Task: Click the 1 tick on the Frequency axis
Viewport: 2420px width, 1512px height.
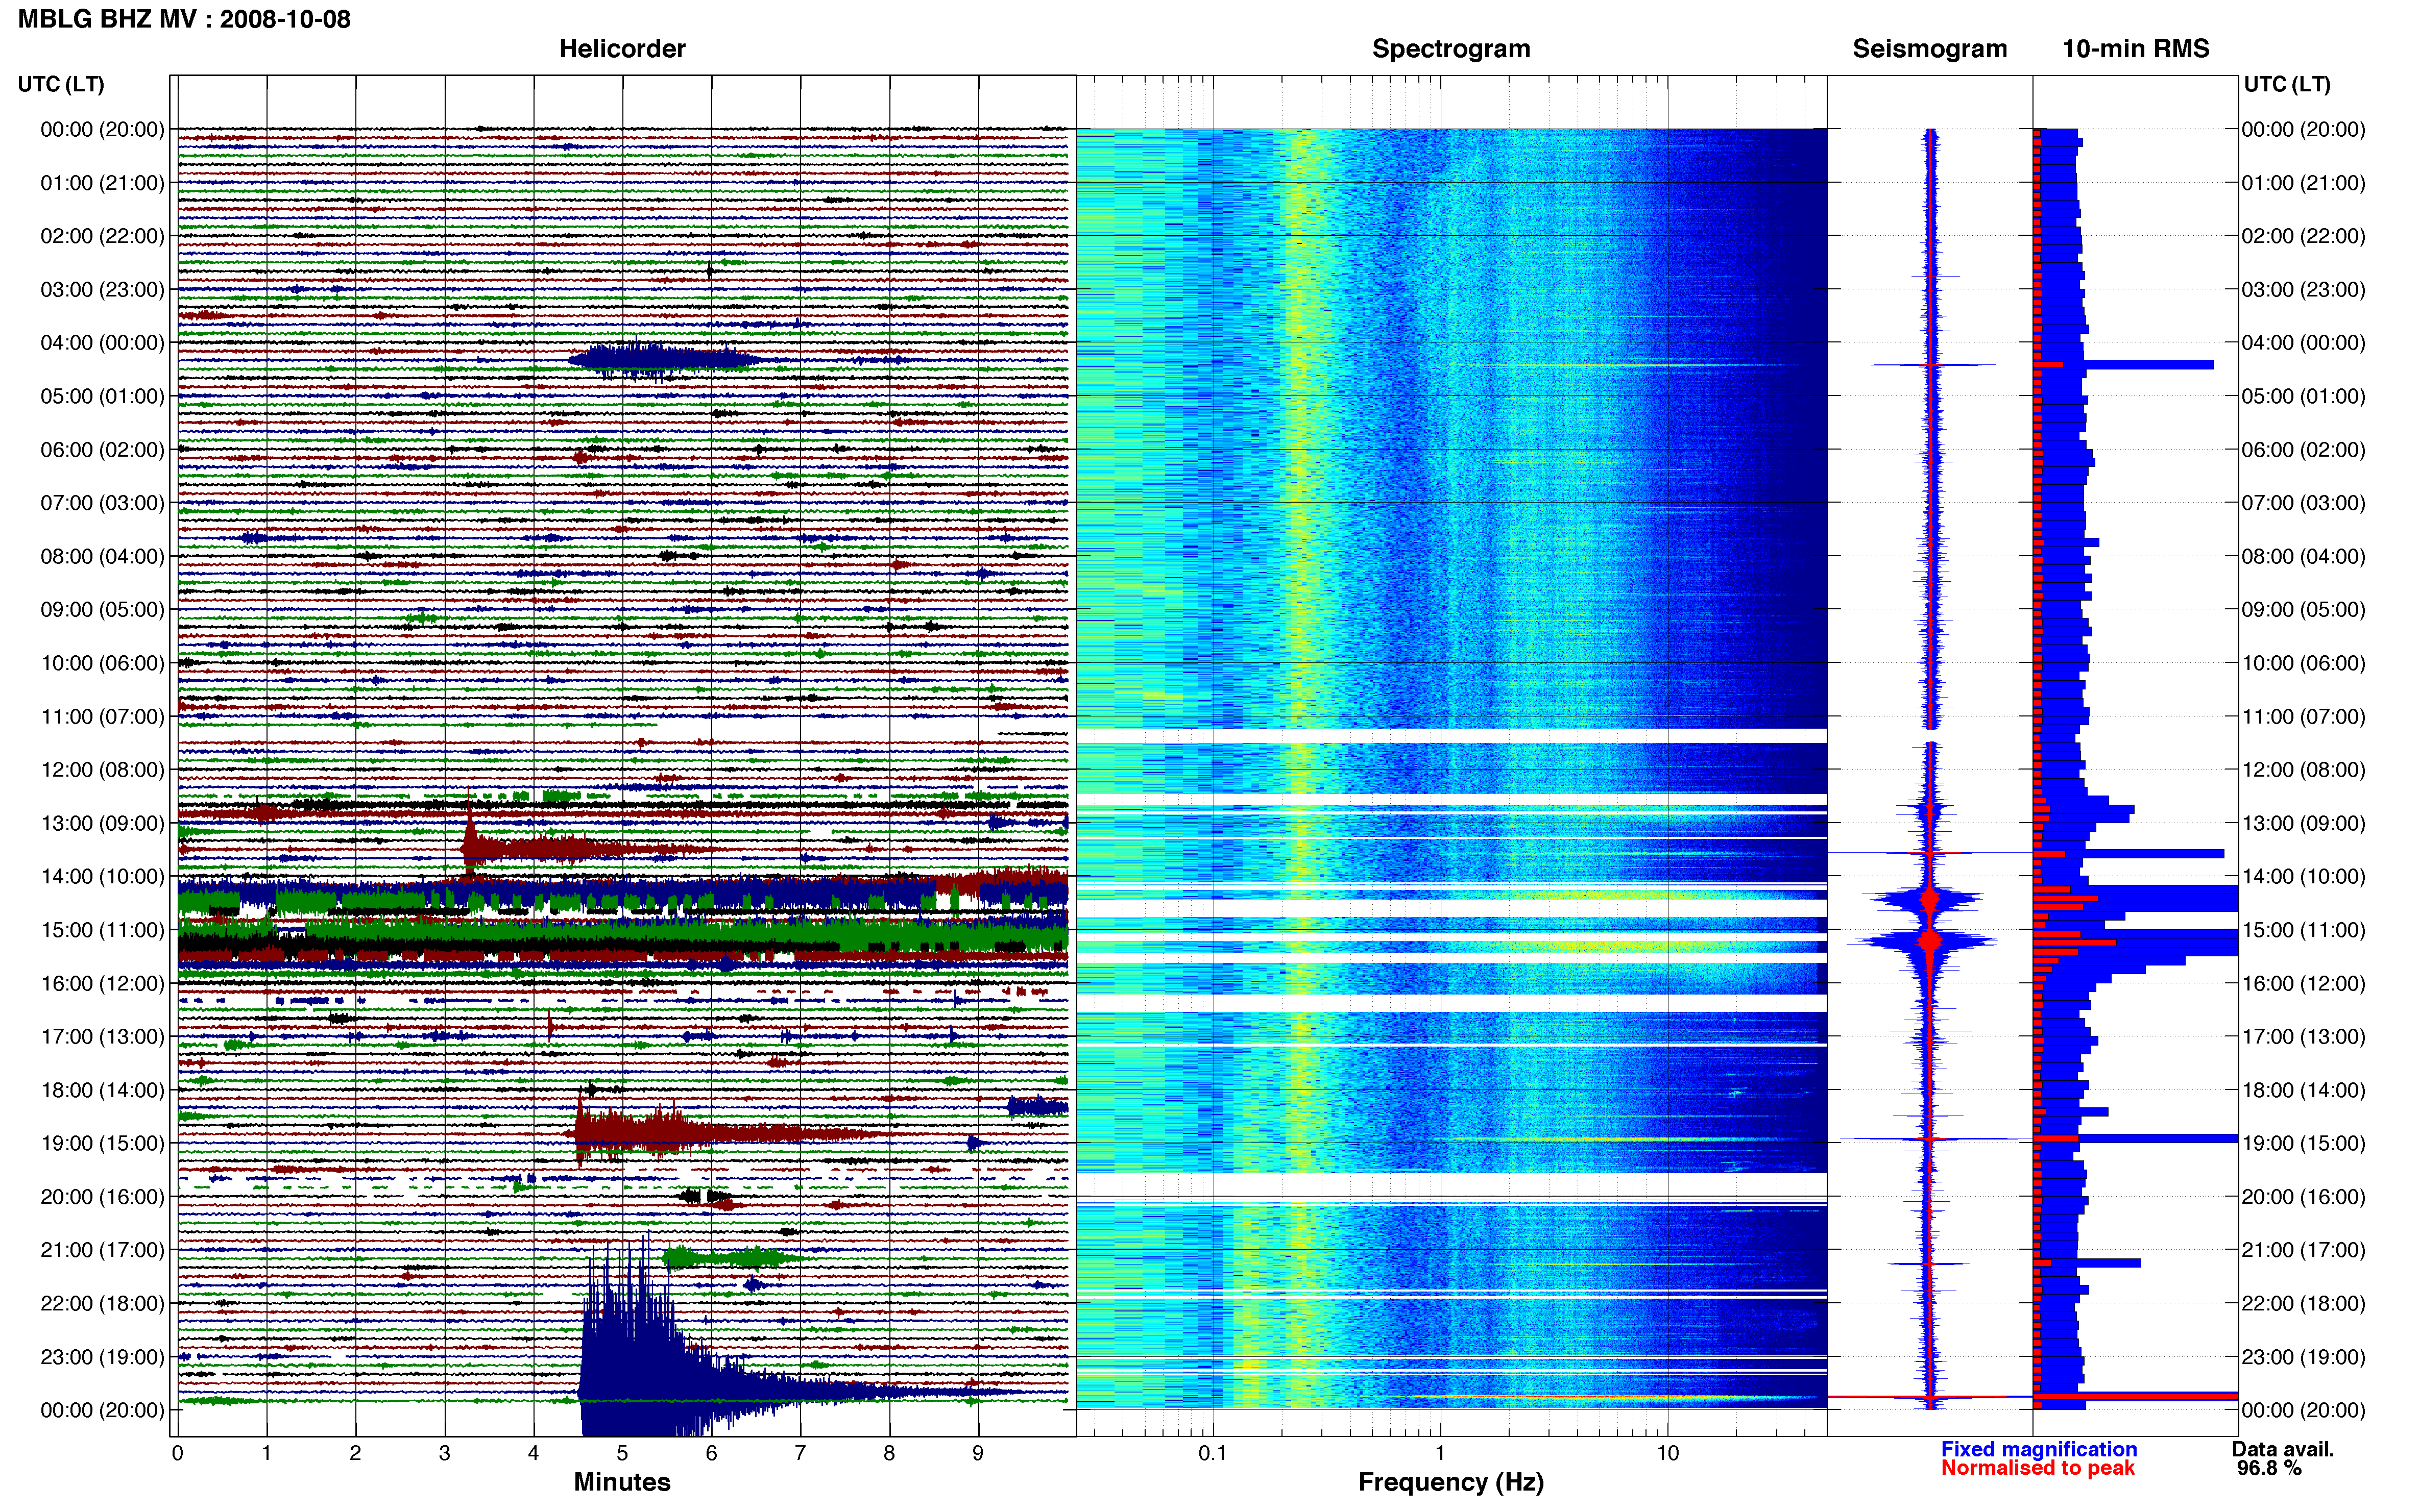Action: pos(1441,1454)
